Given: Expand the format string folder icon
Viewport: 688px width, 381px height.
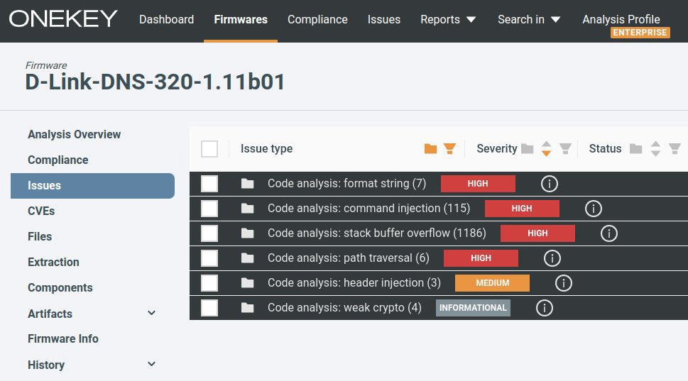Looking at the screenshot, I should [248, 184].
